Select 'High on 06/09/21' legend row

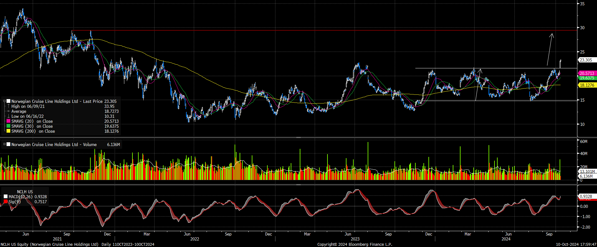28,106
